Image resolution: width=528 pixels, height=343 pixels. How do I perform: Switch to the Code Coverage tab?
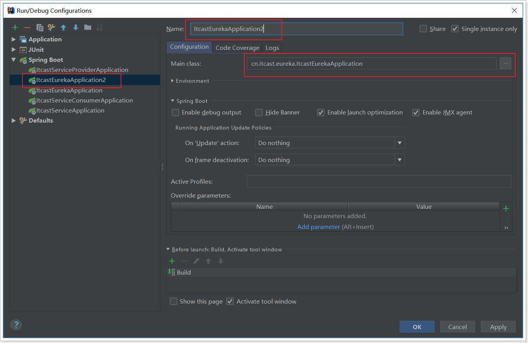pyautogui.click(x=237, y=48)
